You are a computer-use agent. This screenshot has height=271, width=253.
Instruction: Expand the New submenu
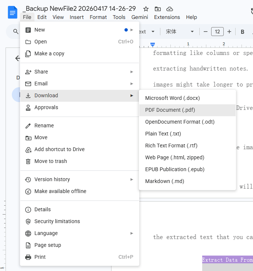click(80, 30)
